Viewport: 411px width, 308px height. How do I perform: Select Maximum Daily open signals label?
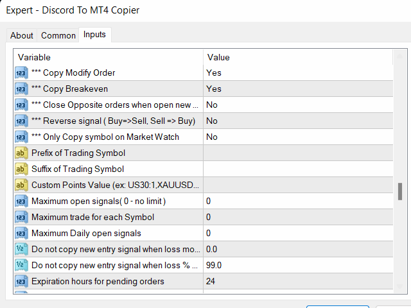[86, 234]
